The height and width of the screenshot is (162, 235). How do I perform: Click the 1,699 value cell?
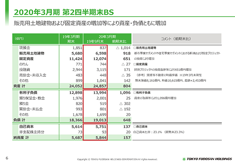(102, 114)
